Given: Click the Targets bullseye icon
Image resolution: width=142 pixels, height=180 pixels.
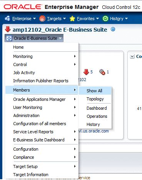Looking at the screenshot, I should click(x=42, y=19).
